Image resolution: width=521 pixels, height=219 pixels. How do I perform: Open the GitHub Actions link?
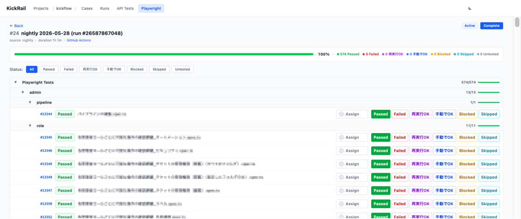click(x=79, y=40)
